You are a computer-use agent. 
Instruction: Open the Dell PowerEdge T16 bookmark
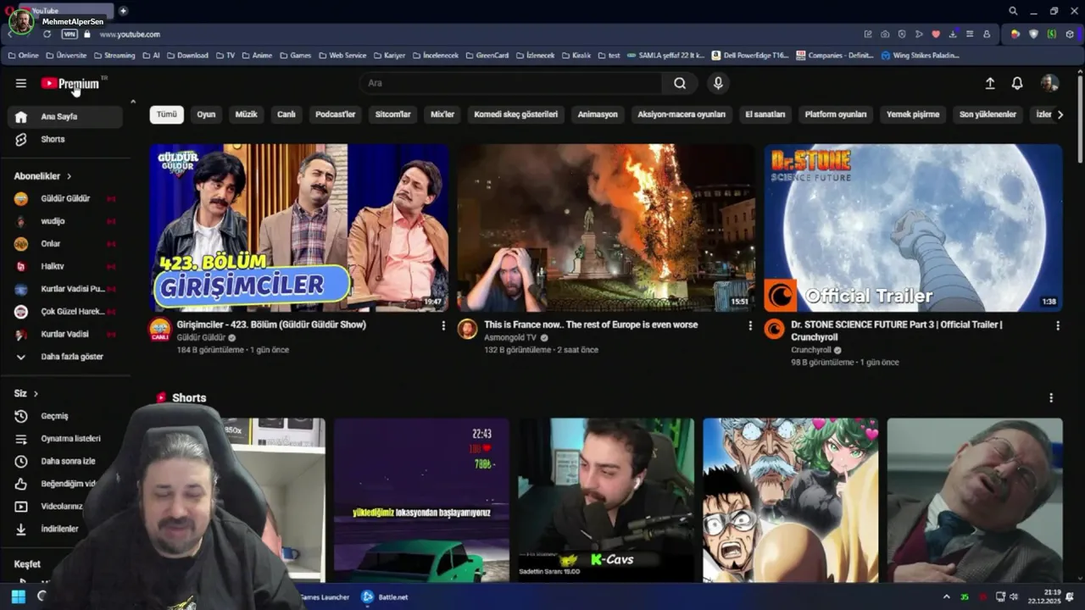pyautogui.click(x=750, y=55)
